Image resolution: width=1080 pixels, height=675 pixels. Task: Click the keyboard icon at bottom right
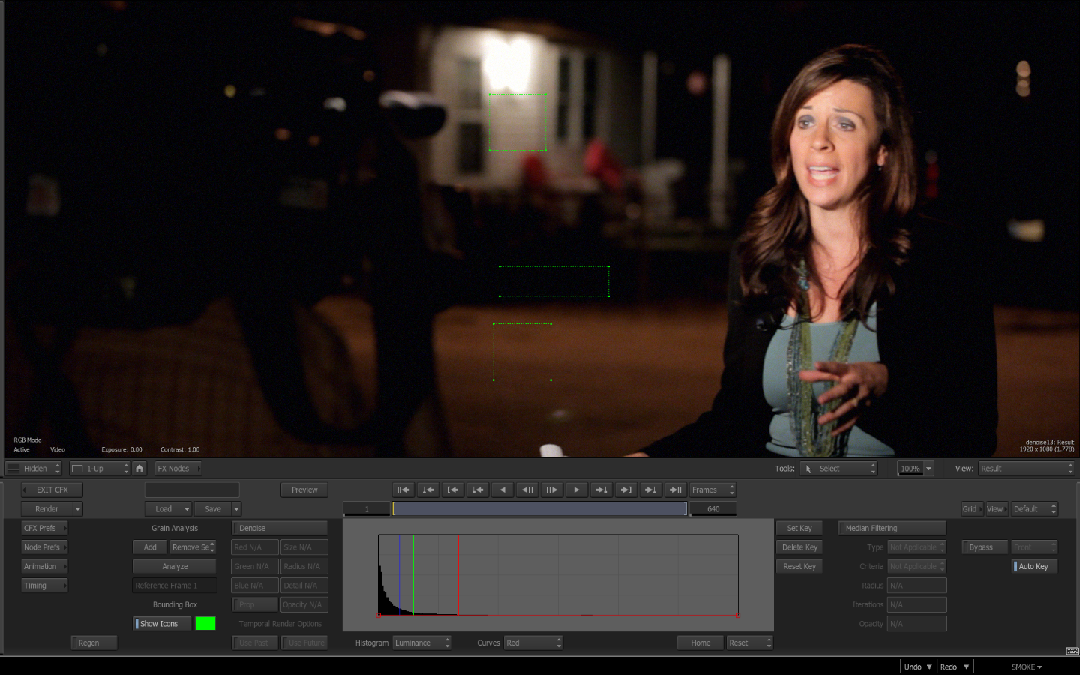coord(1072,651)
